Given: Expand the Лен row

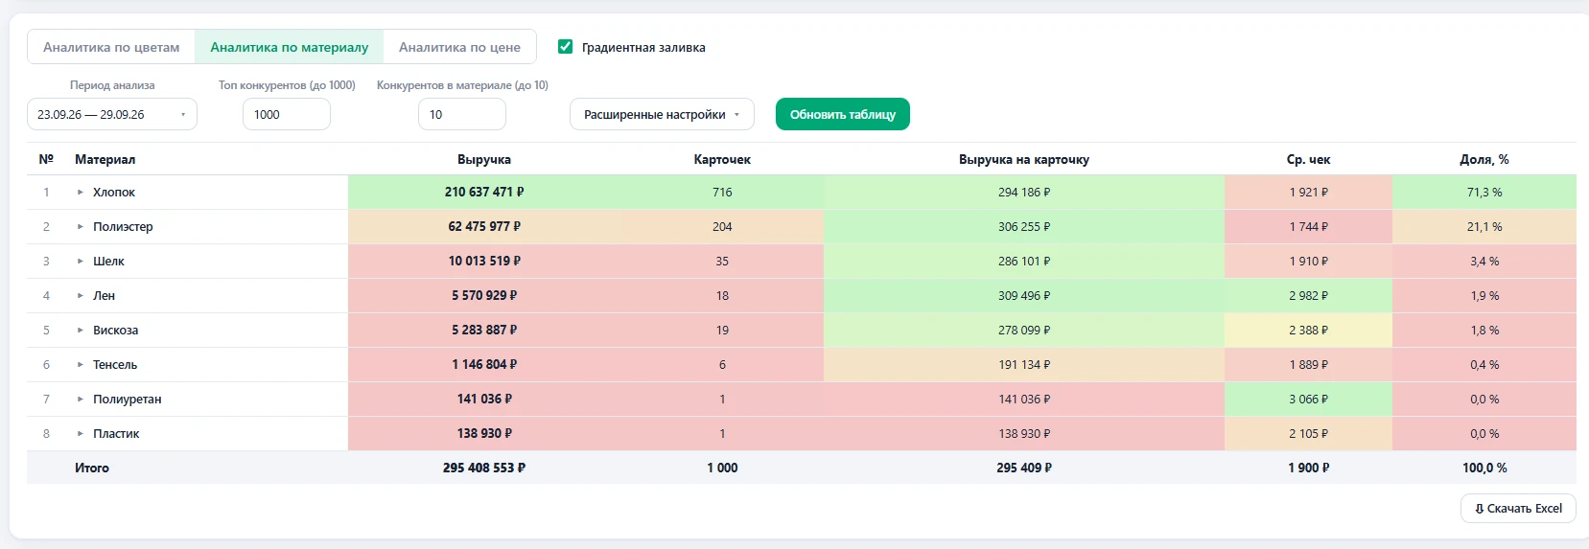Looking at the screenshot, I should click(x=81, y=296).
